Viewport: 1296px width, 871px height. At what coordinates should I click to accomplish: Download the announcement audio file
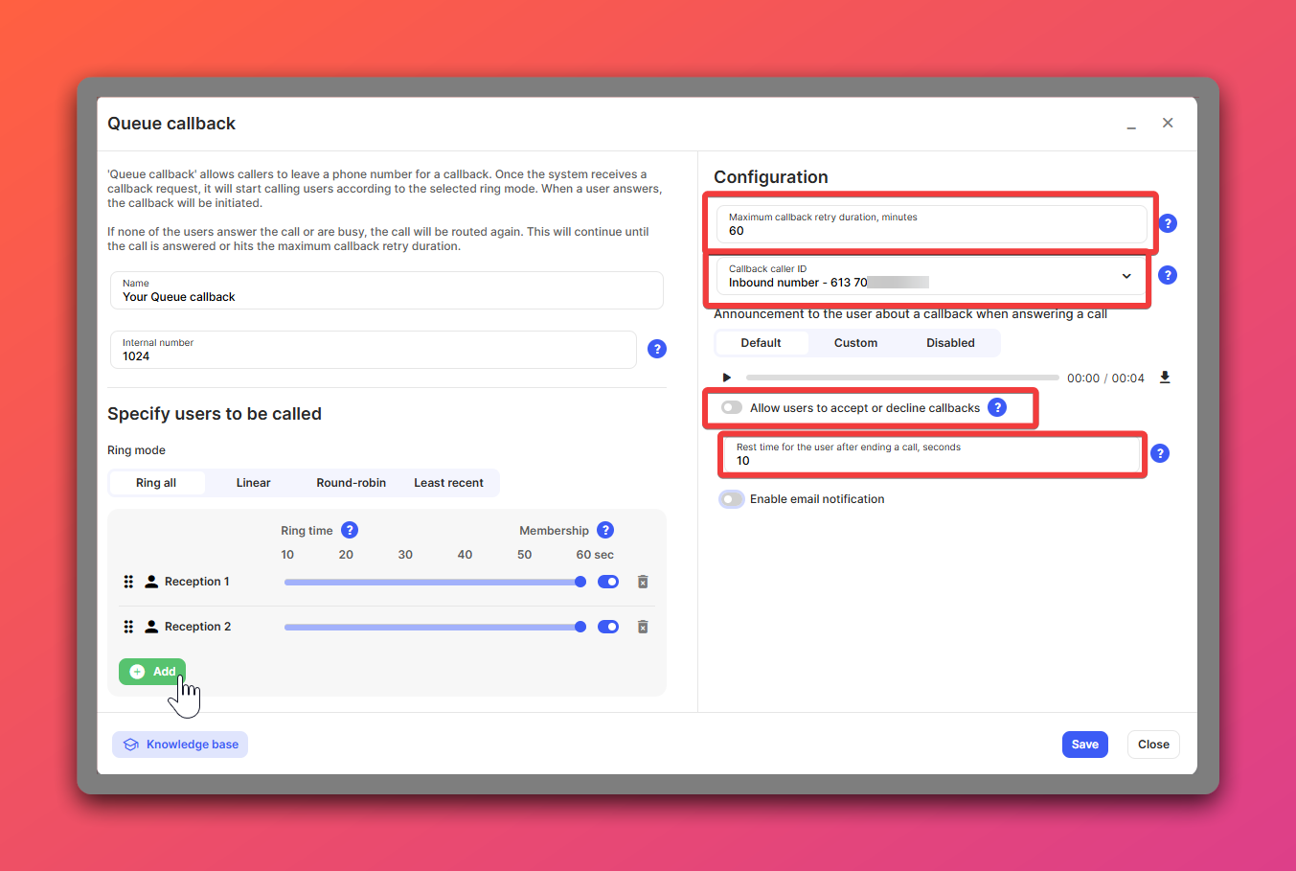pos(1165,378)
